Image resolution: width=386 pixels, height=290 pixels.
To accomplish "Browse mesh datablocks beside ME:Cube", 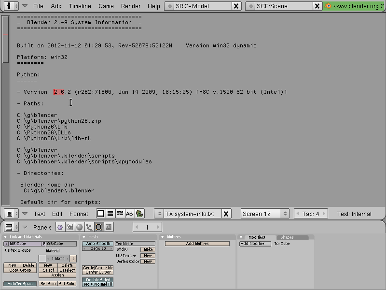I will [x=6, y=244].
